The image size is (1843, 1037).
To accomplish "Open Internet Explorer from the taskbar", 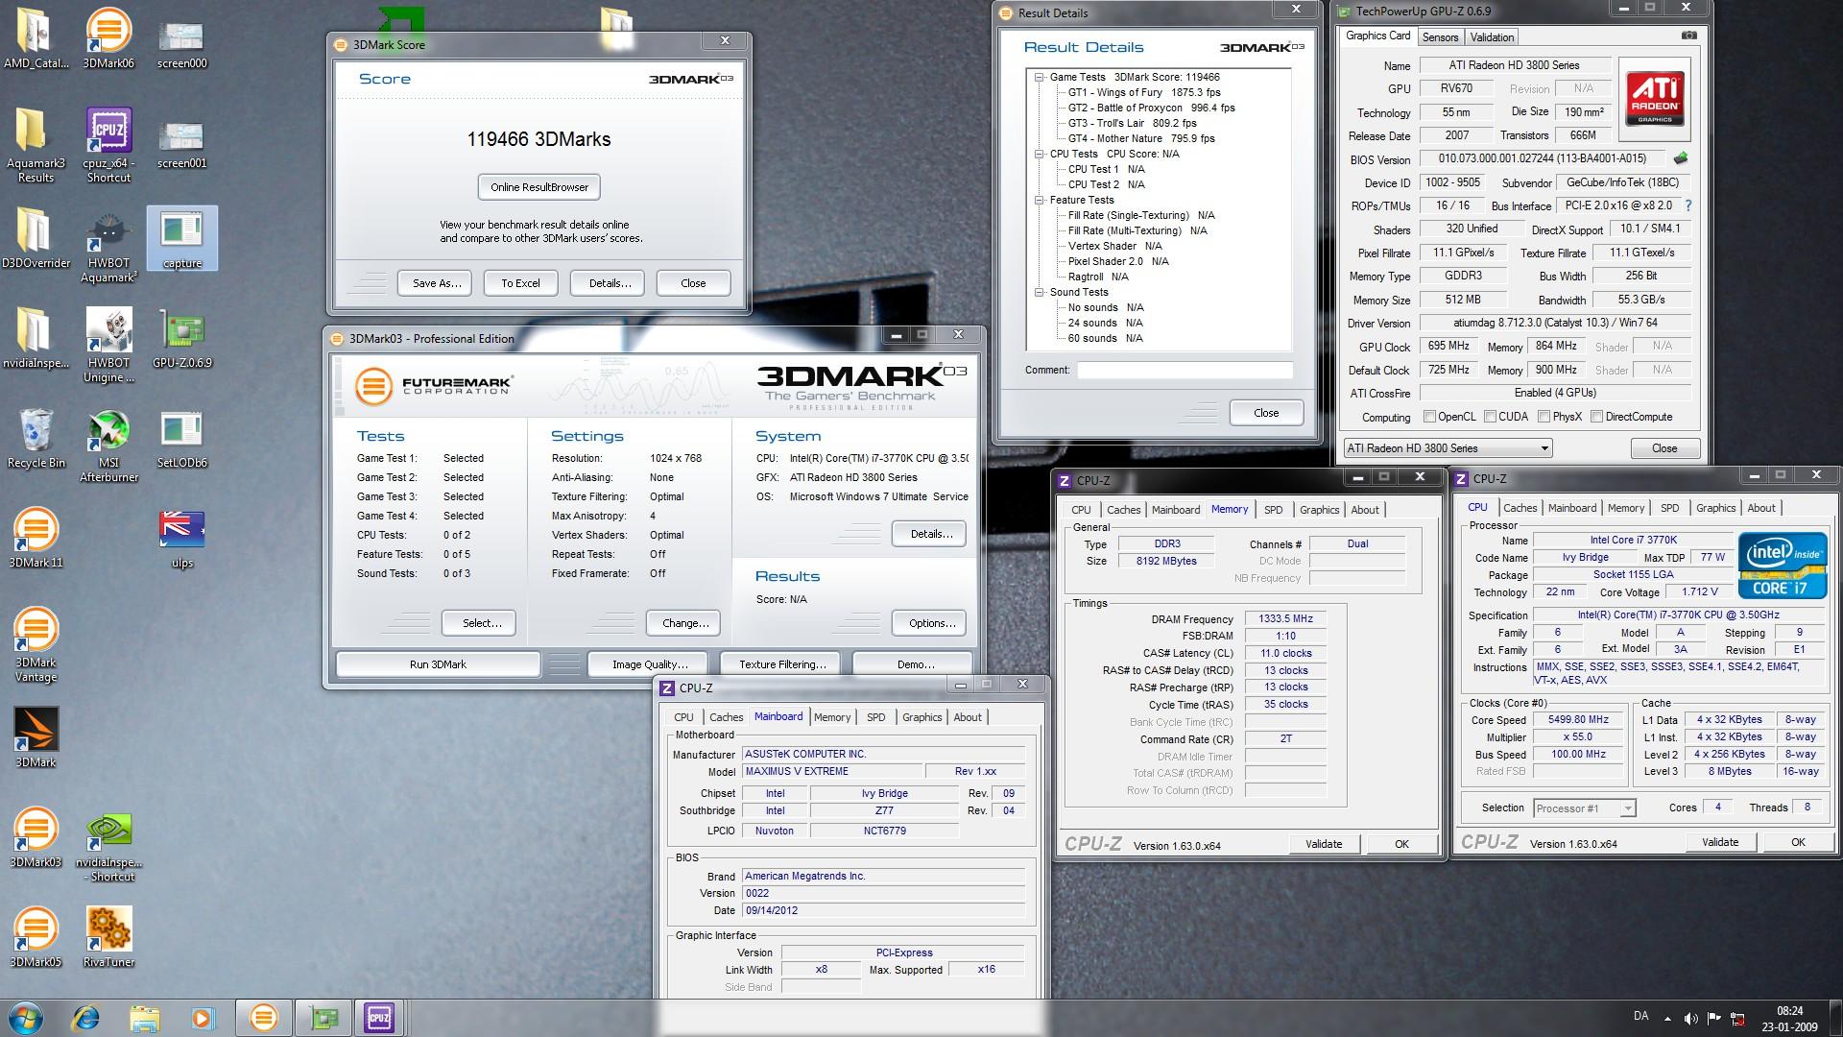I will click(x=86, y=1018).
